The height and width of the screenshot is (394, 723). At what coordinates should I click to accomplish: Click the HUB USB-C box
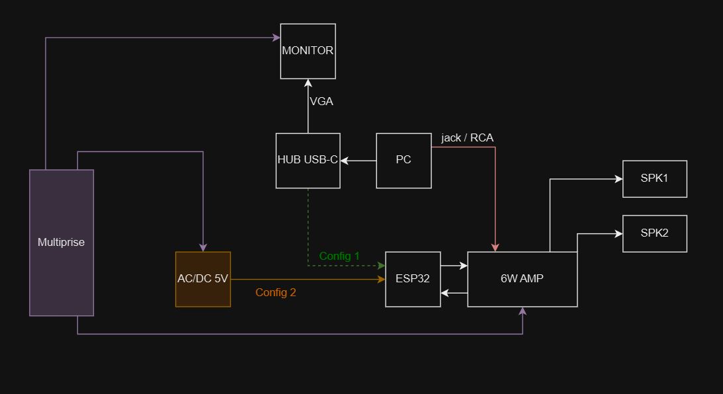308,160
